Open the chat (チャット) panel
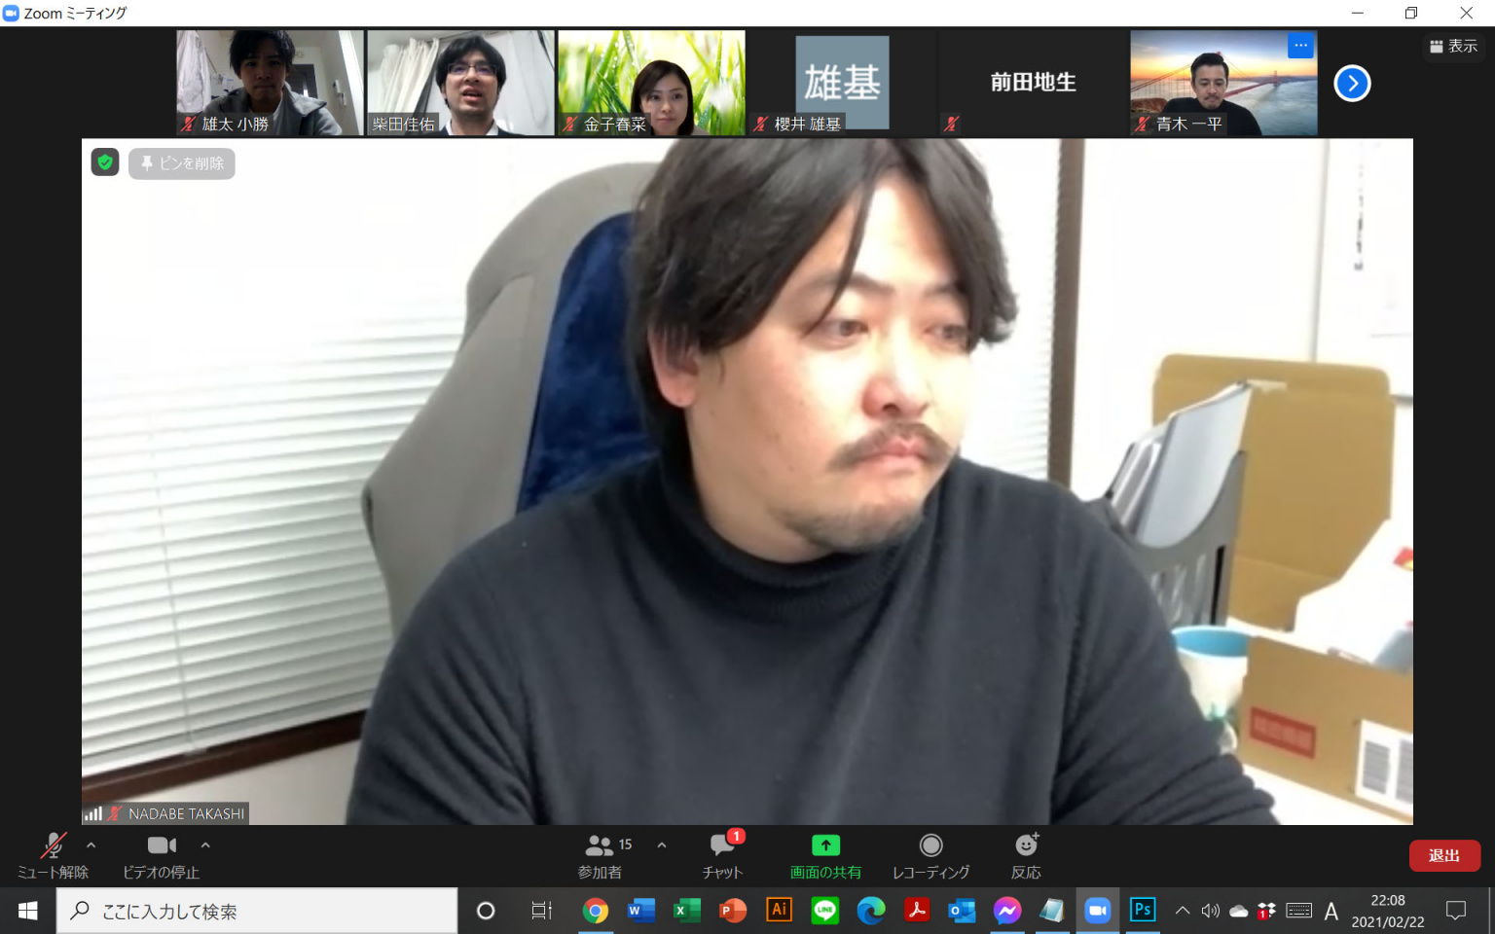Screen dimensions: 1495x934 722,845
